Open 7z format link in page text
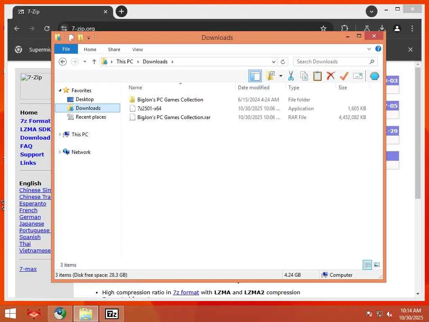Viewport: 429px width, 322px height. tap(186, 292)
